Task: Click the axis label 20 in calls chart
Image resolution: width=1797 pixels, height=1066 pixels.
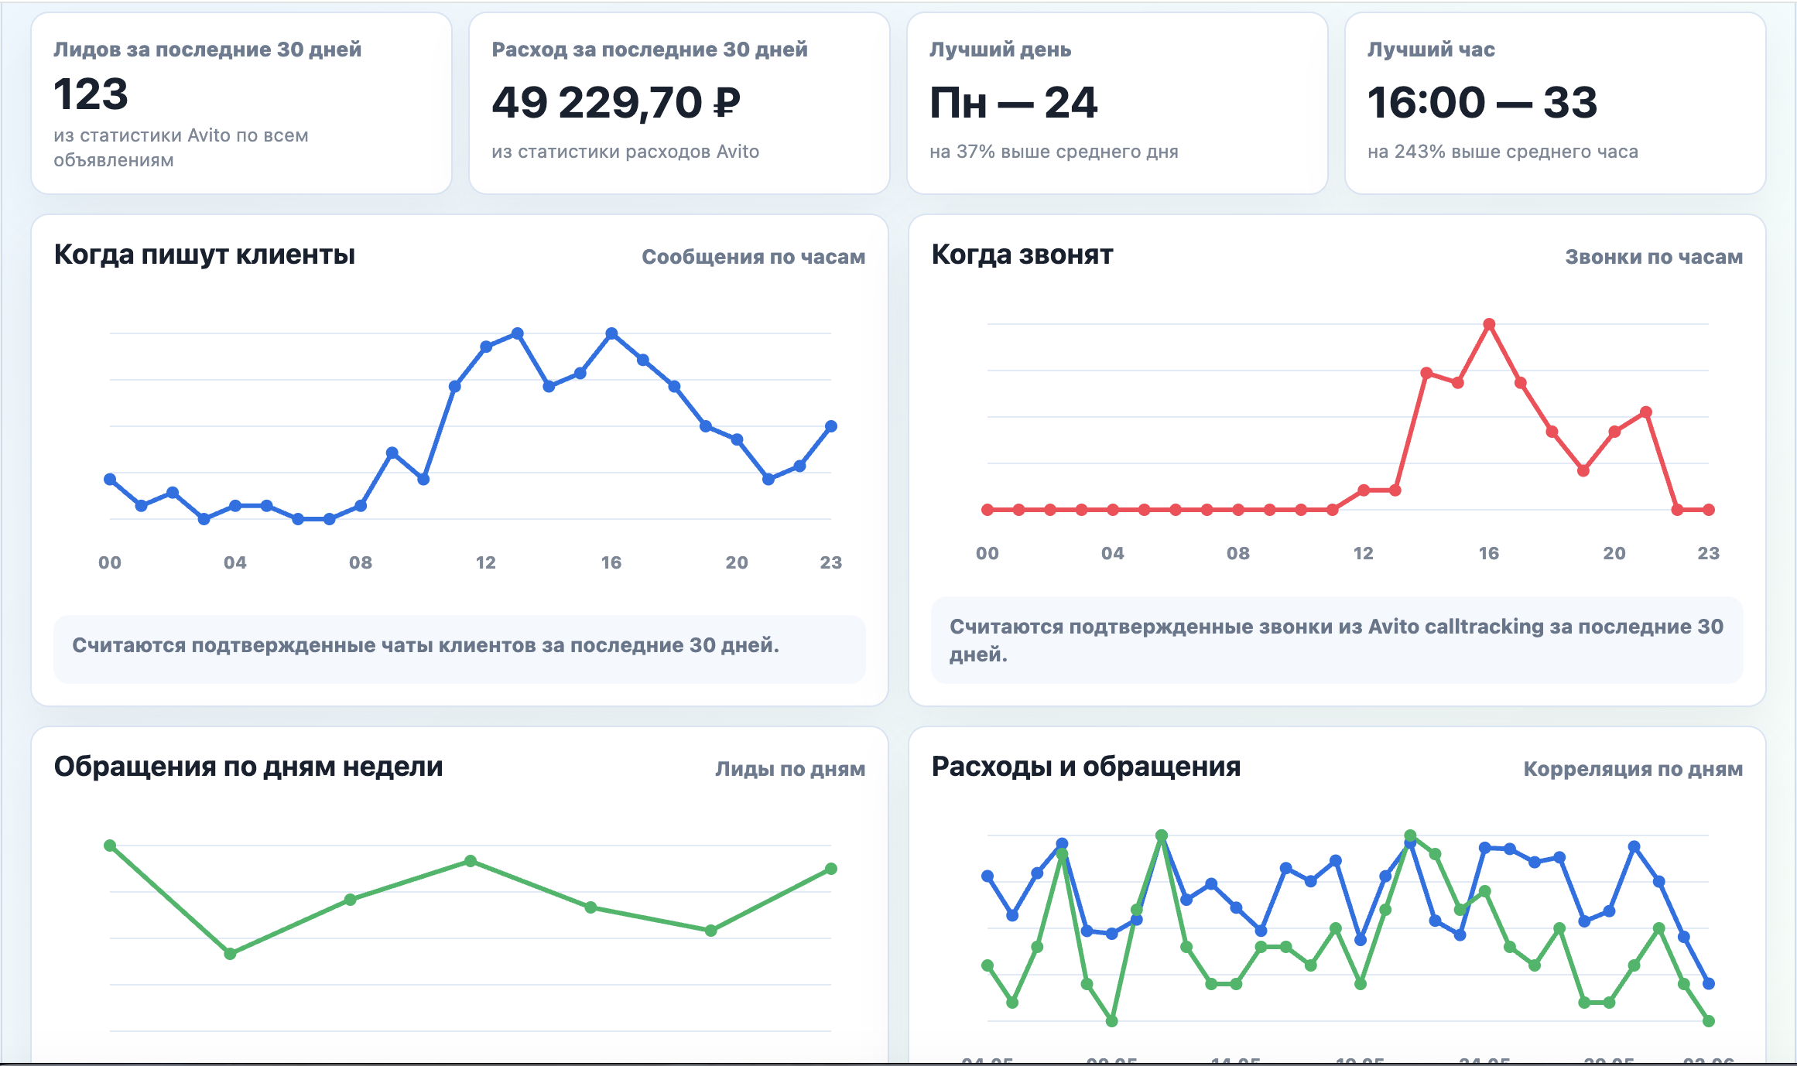Action: (x=1614, y=553)
